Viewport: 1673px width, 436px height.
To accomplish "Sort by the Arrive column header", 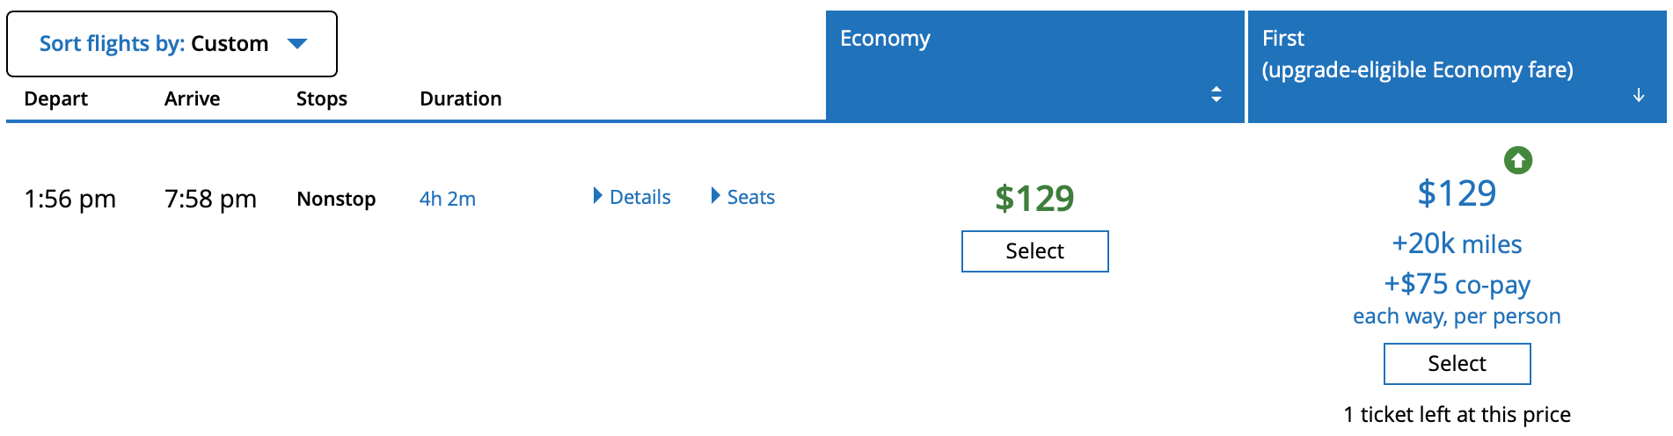I will click(192, 98).
